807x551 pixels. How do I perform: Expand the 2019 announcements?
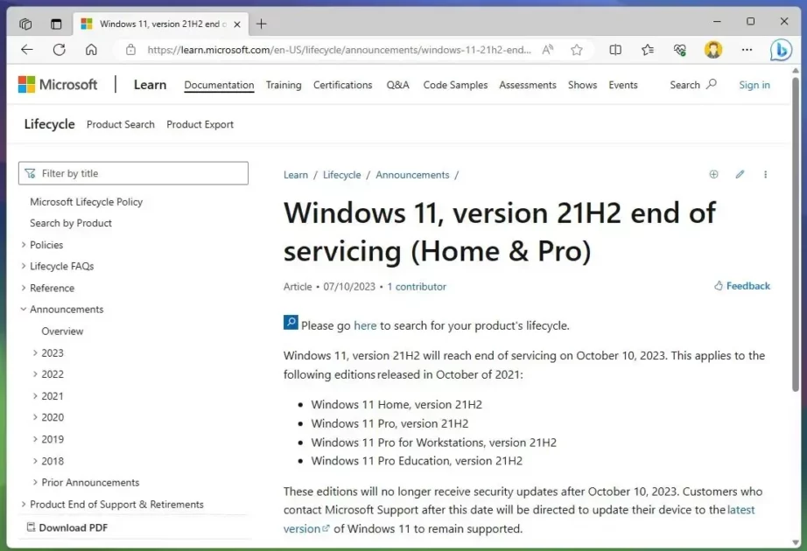point(35,439)
